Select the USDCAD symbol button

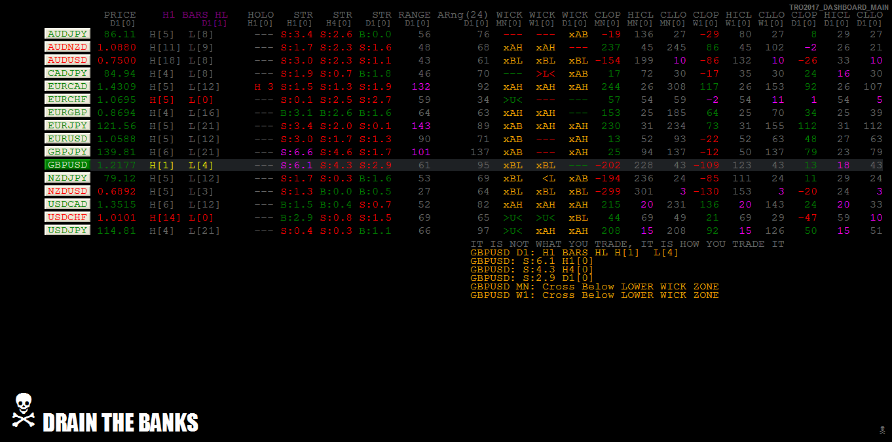[x=67, y=204]
